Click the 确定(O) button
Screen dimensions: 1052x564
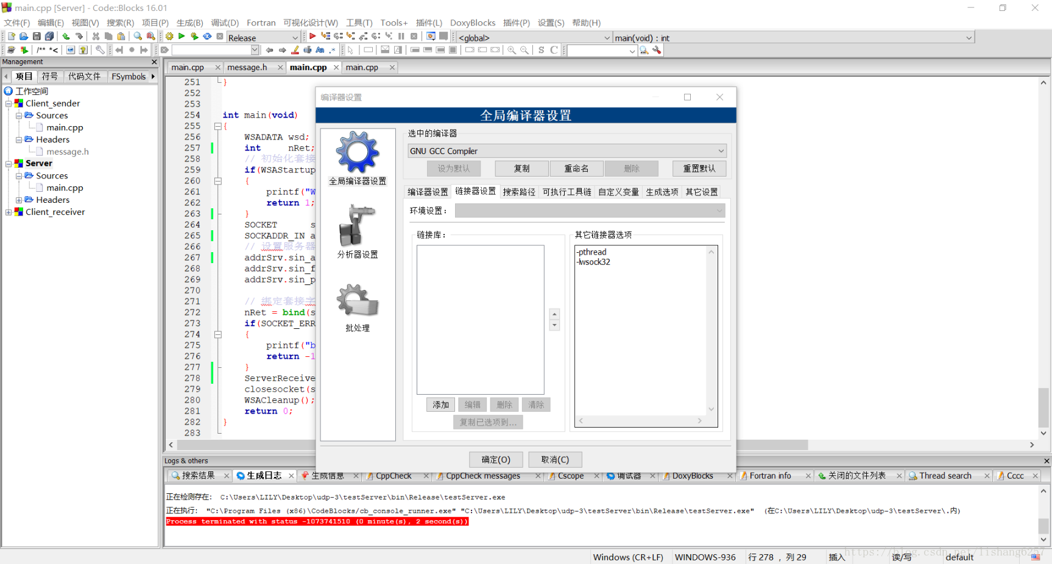(x=496, y=459)
